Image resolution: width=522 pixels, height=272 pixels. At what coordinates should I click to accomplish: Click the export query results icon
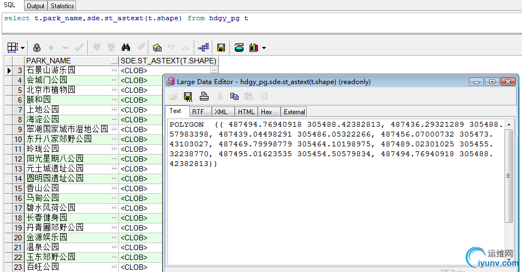pyautogui.click(x=239, y=48)
